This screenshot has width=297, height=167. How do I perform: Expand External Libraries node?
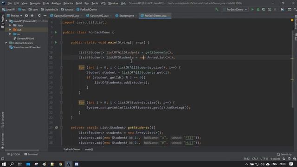(6, 43)
